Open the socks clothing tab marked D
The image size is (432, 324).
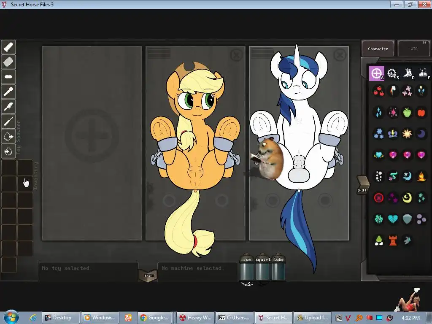(408, 73)
